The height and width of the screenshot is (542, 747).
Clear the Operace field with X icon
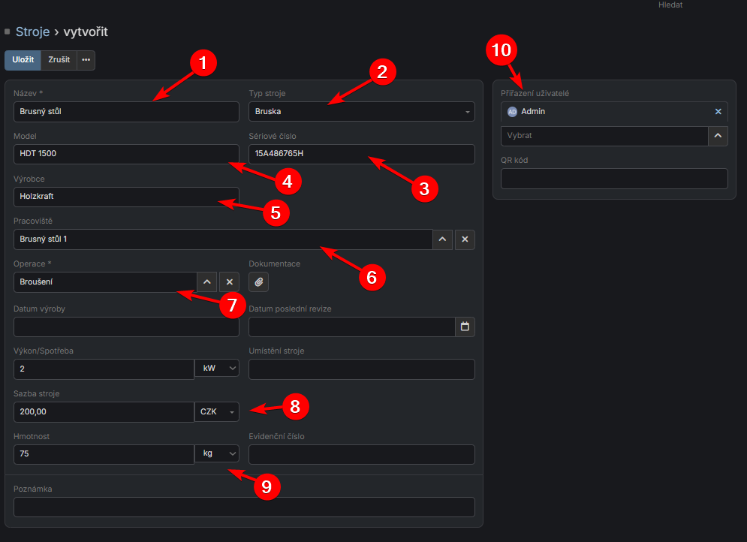click(230, 282)
